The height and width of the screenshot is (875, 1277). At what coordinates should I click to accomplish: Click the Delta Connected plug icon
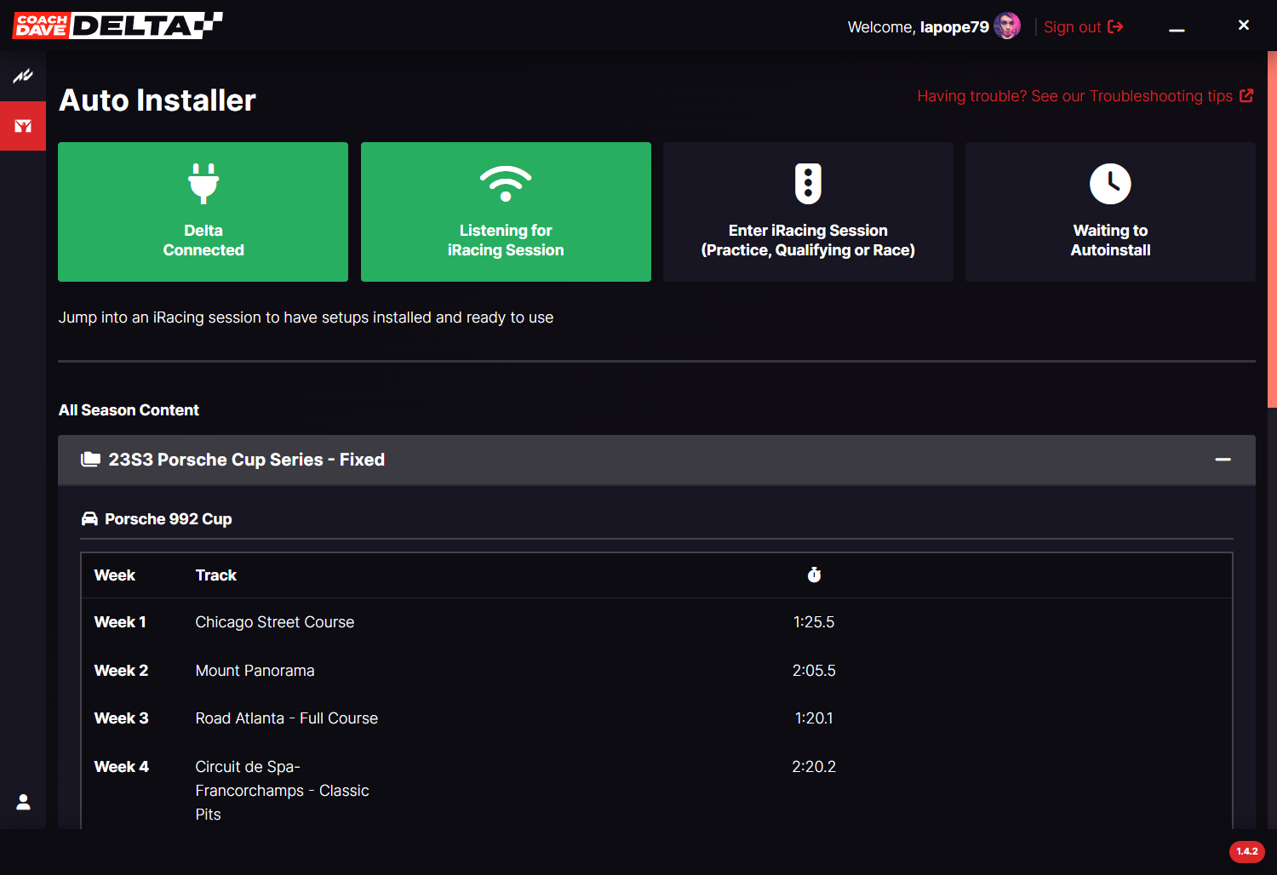203,183
